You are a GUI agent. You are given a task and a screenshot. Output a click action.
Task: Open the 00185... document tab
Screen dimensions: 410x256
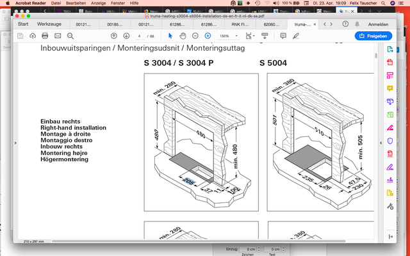(x=115, y=24)
